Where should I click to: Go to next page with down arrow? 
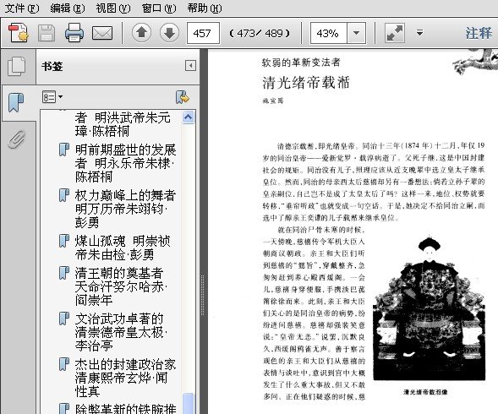[169, 33]
